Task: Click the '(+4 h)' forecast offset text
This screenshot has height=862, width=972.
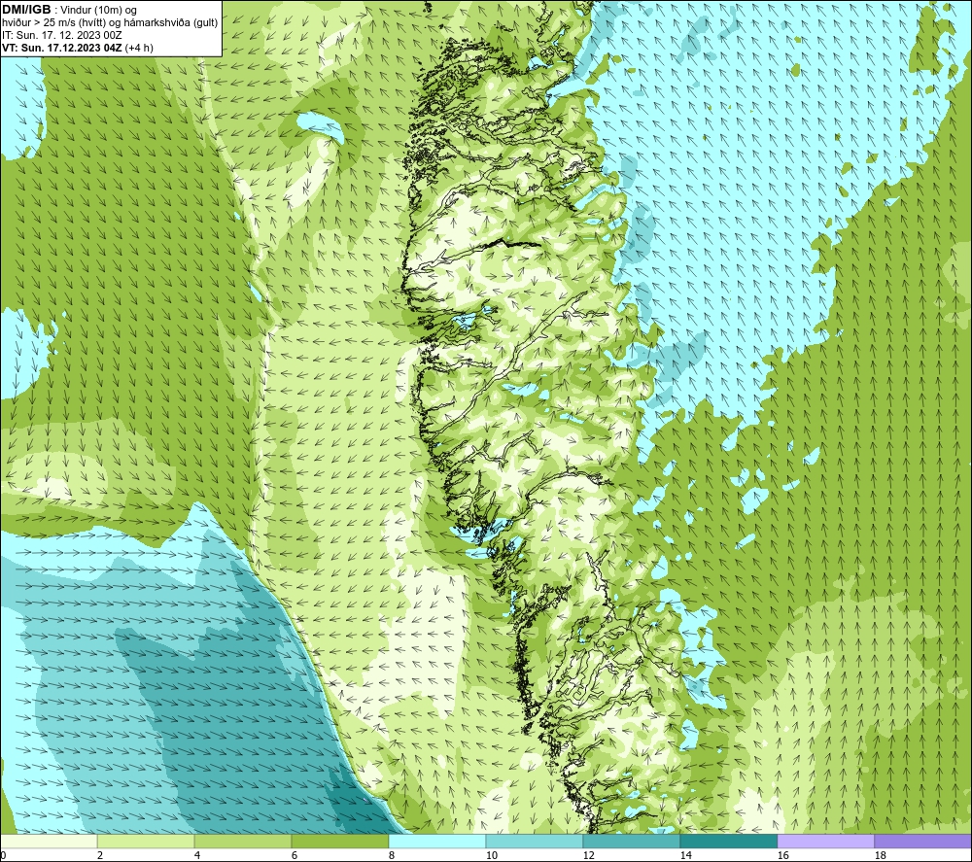Action: click(139, 48)
